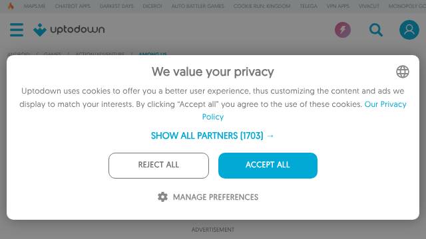Click the gear icon beside Manage Preferences
426x239 pixels.
pyautogui.click(x=162, y=197)
